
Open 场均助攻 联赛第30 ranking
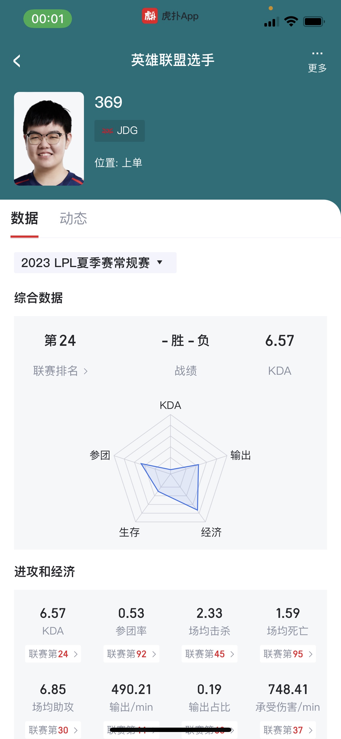(x=53, y=730)
